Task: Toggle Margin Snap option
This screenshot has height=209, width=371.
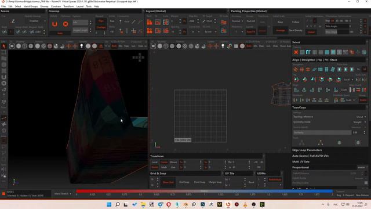Action: pyautogui.click(x=215, y=182)
